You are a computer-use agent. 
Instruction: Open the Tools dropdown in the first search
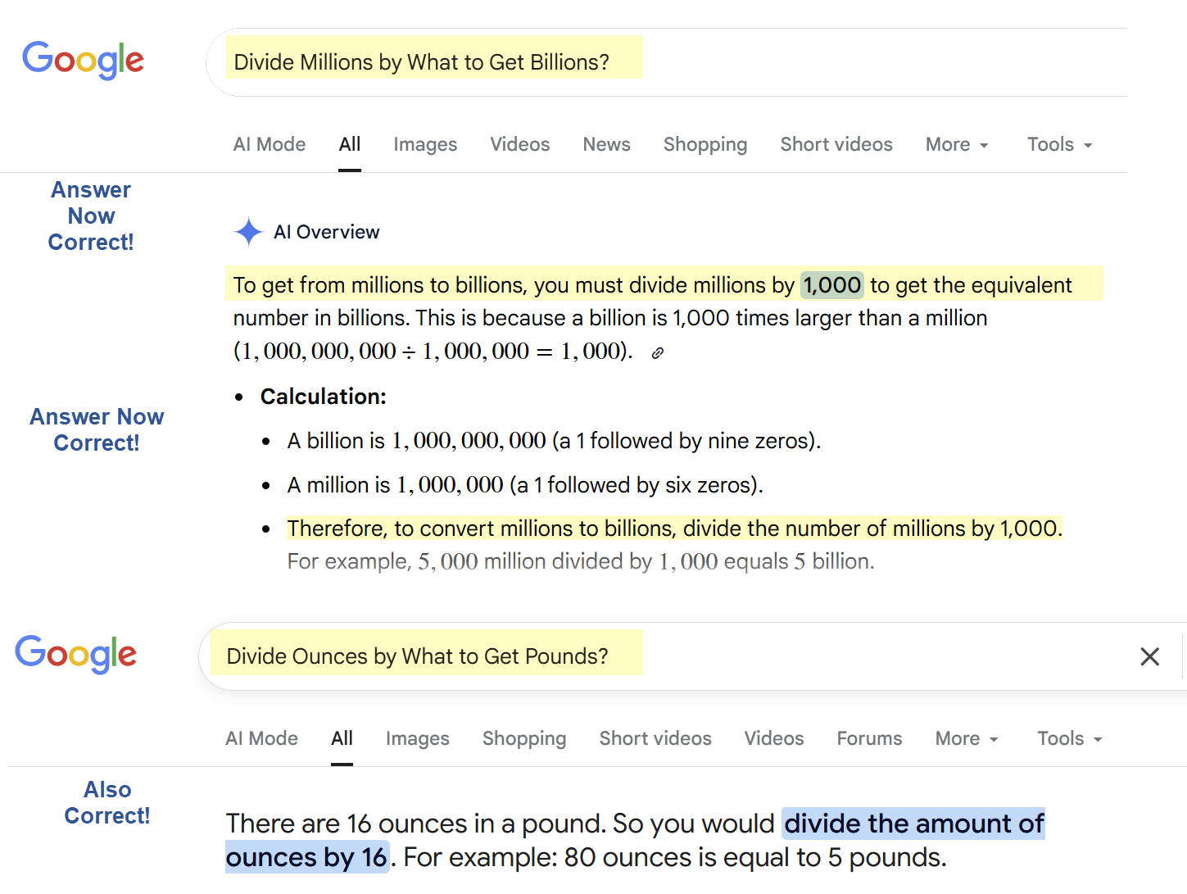click(x=1058, y=144)
